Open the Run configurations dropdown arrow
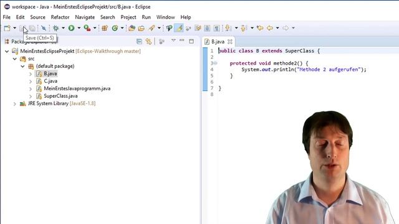 pyautogui.click(x=79, y=28)
